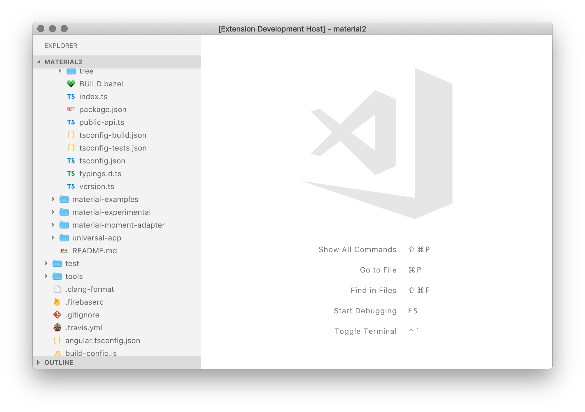Collapse the MATERIAL2 root folder

[x=39, y=62]
